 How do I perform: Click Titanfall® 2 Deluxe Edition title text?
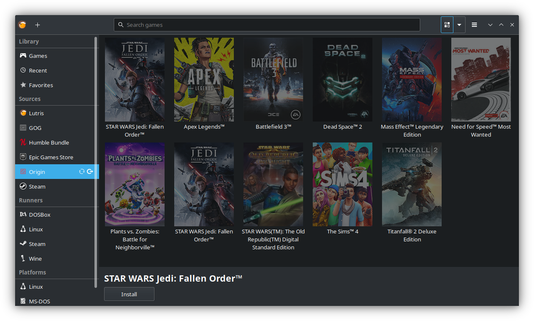(x=412, y=236)
